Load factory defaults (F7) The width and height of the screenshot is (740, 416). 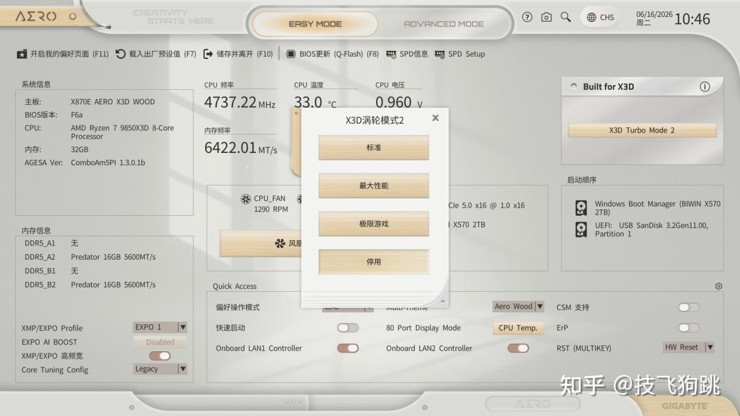click(156, 54)
